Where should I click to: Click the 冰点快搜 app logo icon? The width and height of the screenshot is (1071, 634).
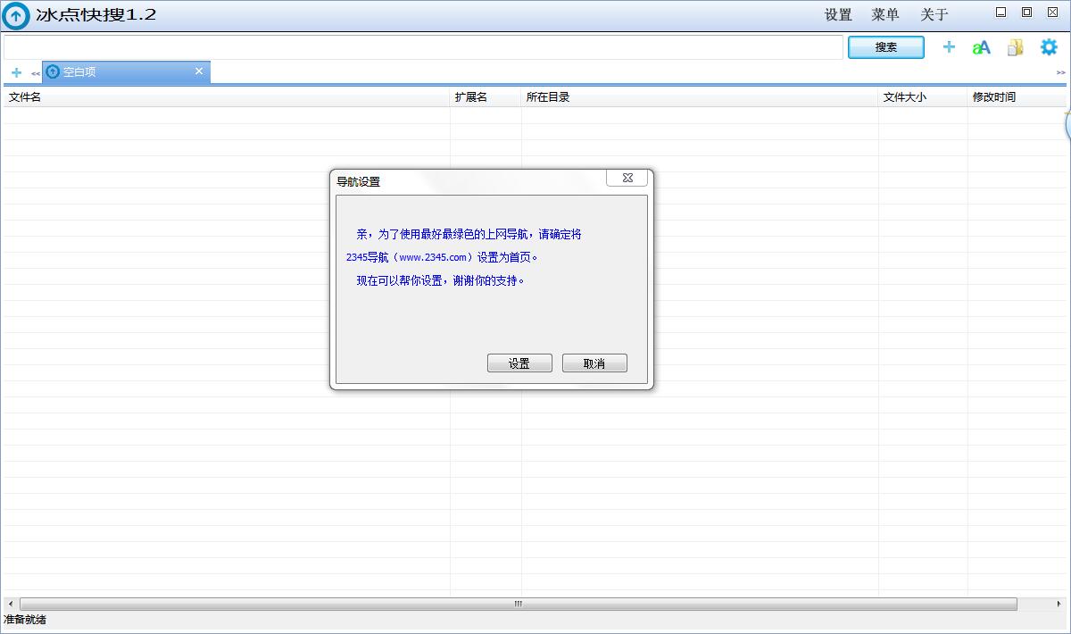(16, 15)
